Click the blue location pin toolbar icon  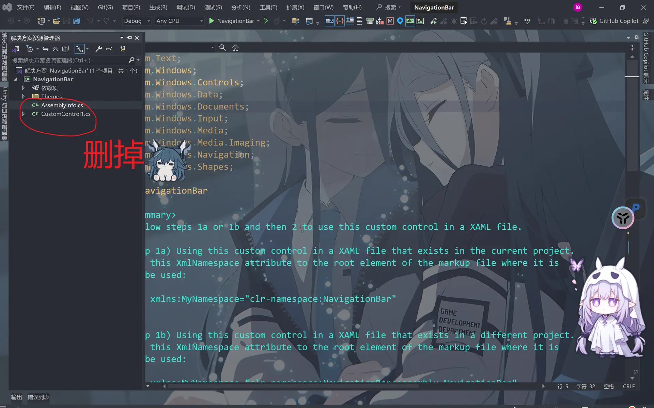[x=400, y=21]
